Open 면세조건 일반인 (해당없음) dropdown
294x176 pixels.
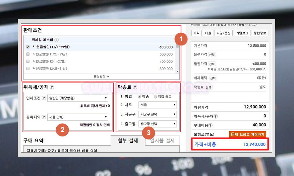(78, 98)
